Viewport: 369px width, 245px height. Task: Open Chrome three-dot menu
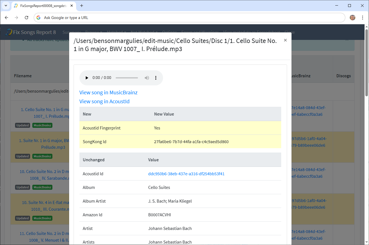[x=363, y=18]
